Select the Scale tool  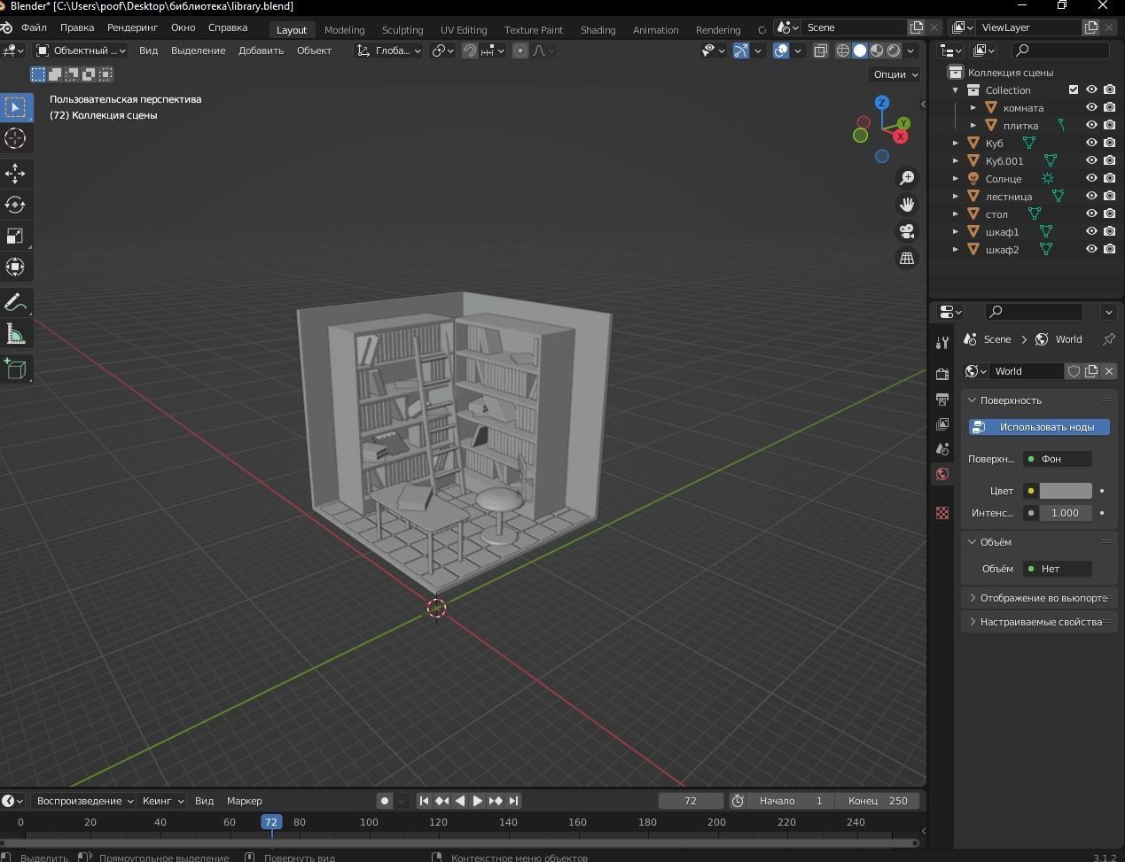16,236
